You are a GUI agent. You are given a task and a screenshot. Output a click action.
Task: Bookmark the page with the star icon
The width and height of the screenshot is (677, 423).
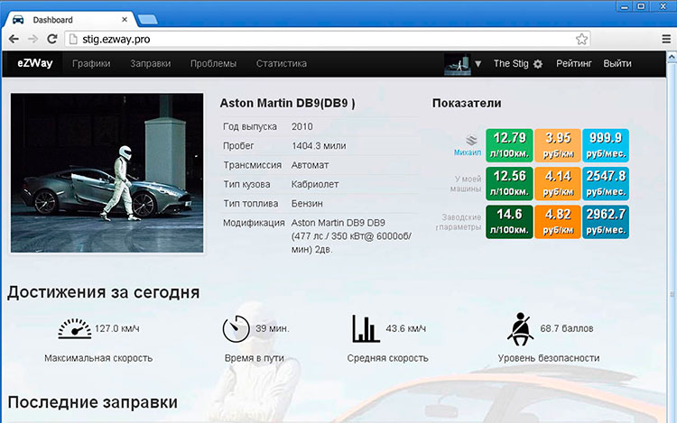[581, 40]
